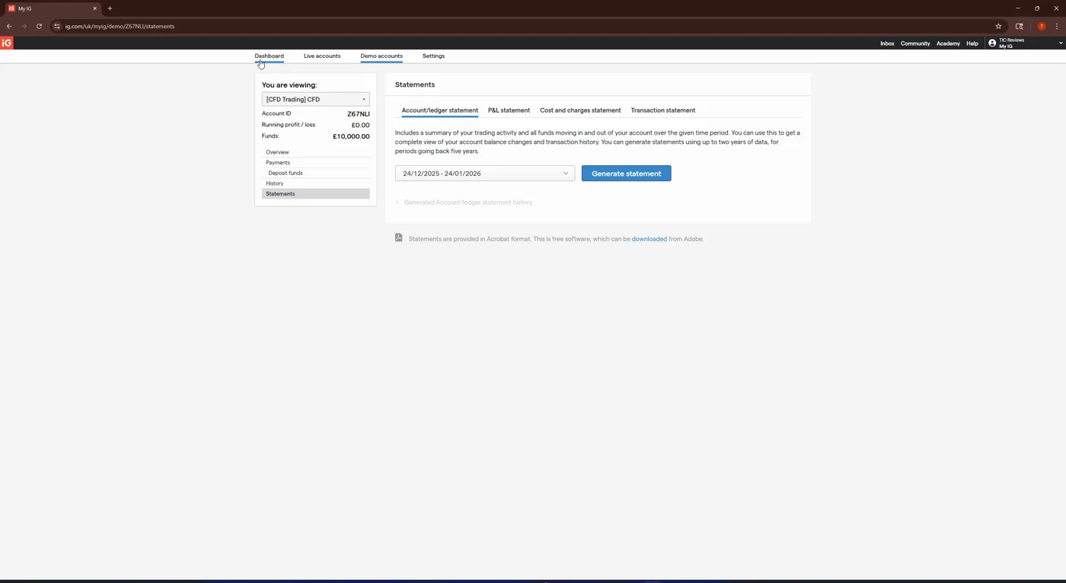Click the Running profit / loss £0.00 value
Viewport: 1066px width, 583px height.
(x=360, y=125)
